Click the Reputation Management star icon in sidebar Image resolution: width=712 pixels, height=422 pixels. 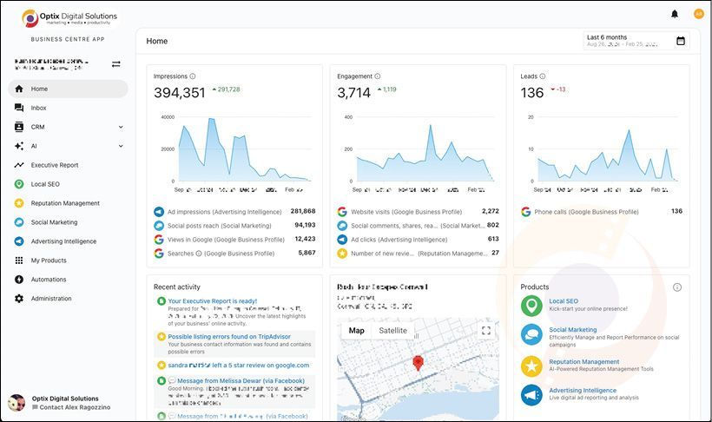pos(19,203)
